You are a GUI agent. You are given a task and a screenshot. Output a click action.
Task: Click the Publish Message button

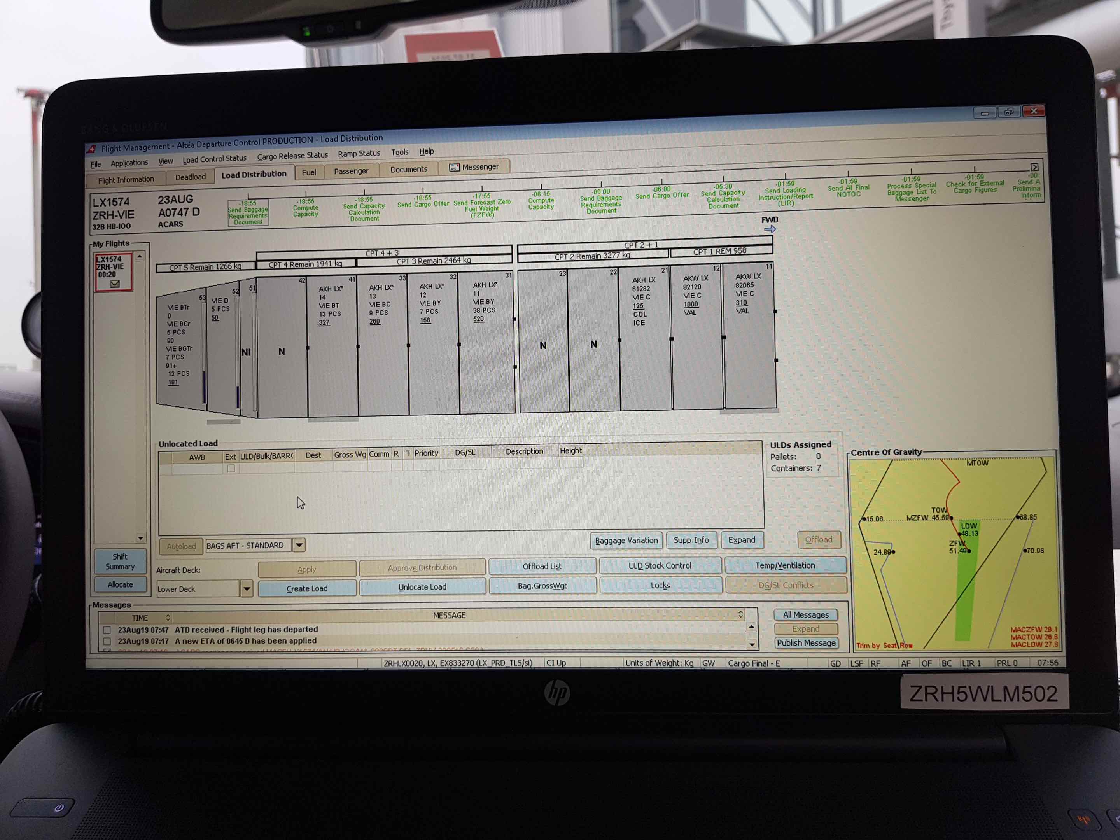point(805,643)
